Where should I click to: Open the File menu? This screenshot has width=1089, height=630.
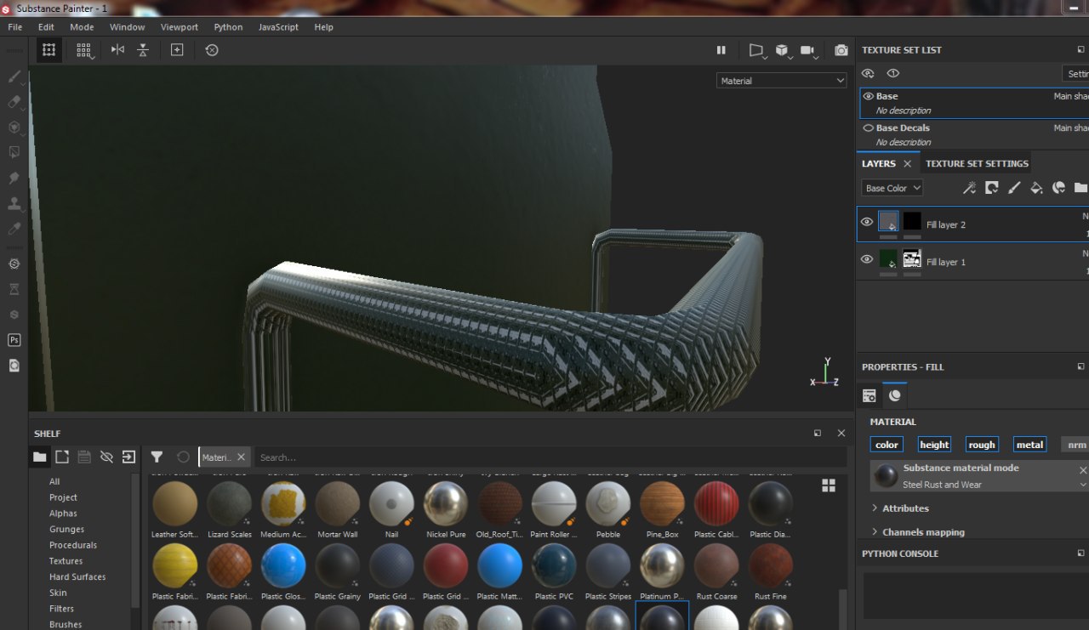(x=15, y=27)
